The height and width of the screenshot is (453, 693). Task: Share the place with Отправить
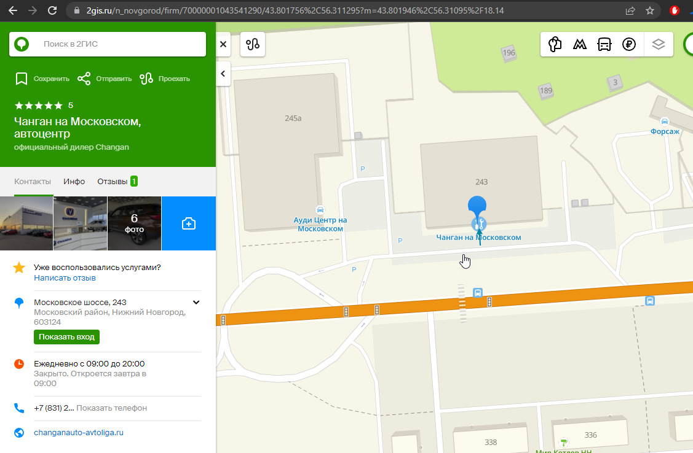[105, 79]
